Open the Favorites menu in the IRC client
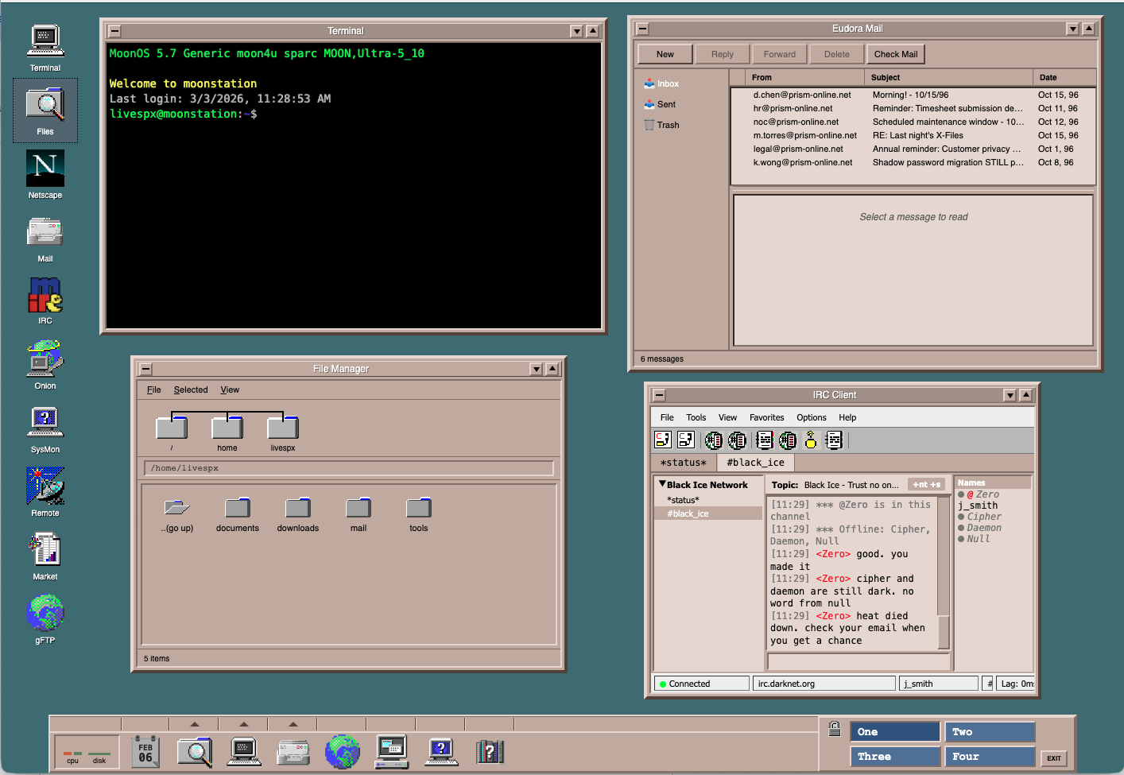Screen dimensions: 1124x775 [x=766, y=417]
